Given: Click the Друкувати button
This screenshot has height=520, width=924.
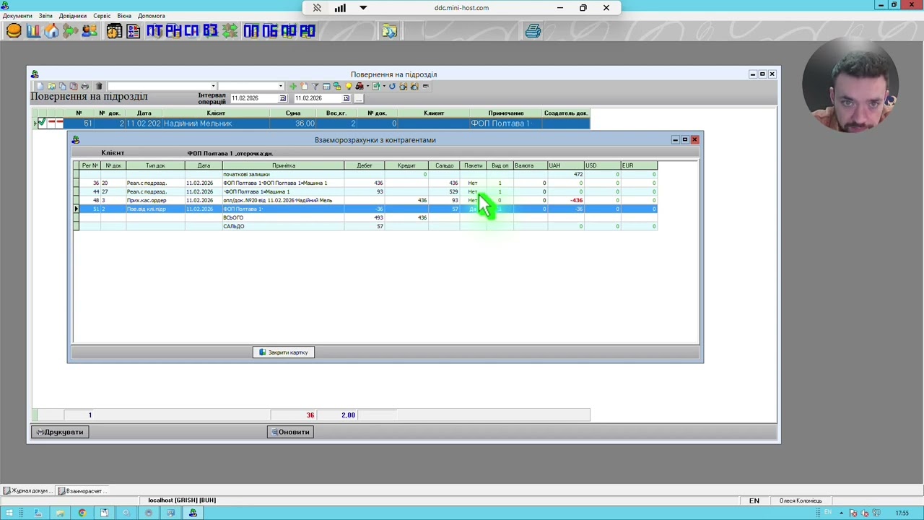Looking at the screenshot, I should point(60,432).
